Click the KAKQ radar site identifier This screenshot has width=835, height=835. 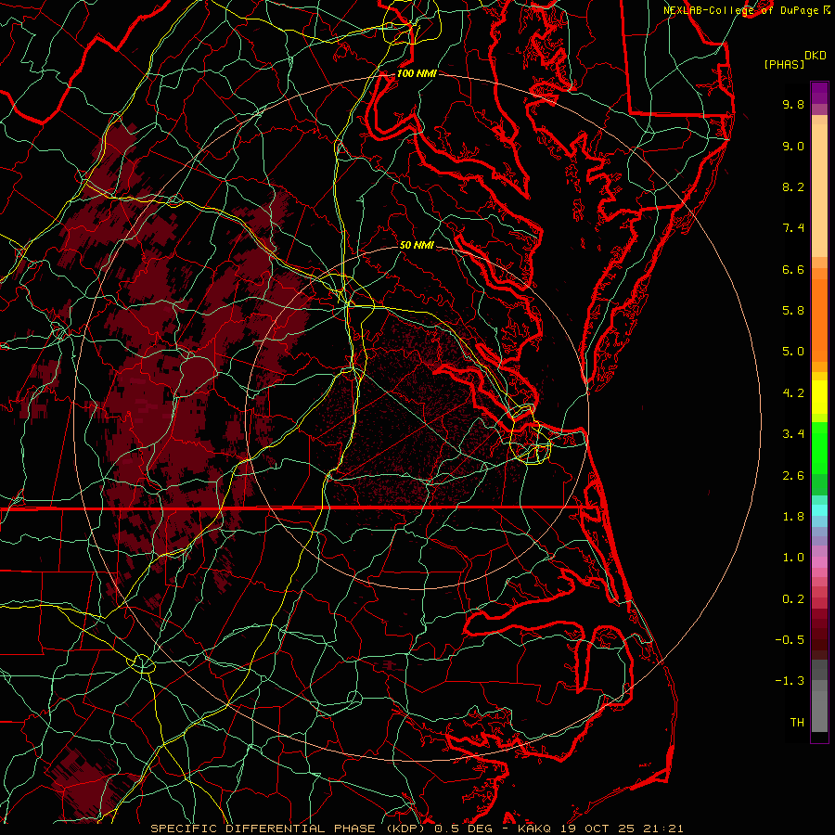point(536,829)
